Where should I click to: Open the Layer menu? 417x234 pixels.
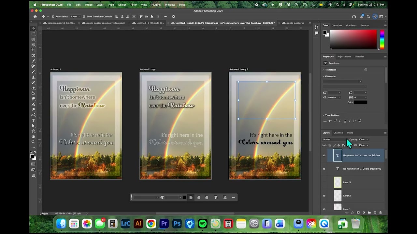100,5
